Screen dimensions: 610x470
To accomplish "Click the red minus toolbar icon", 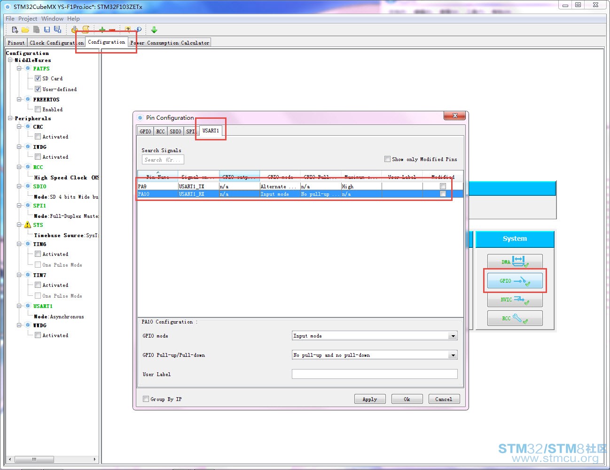I will [112, 30].
